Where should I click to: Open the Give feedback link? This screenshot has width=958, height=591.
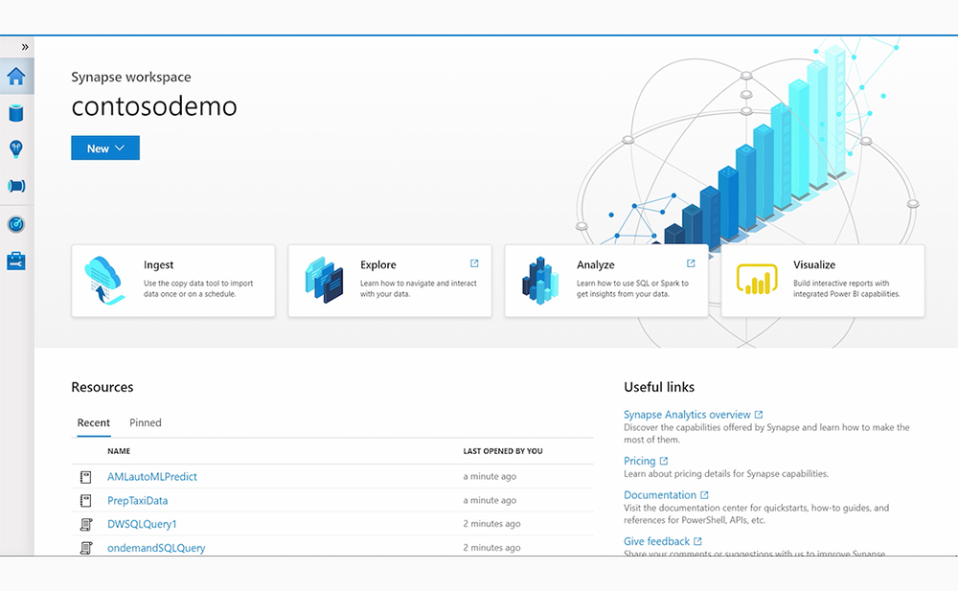click(656, 541)
